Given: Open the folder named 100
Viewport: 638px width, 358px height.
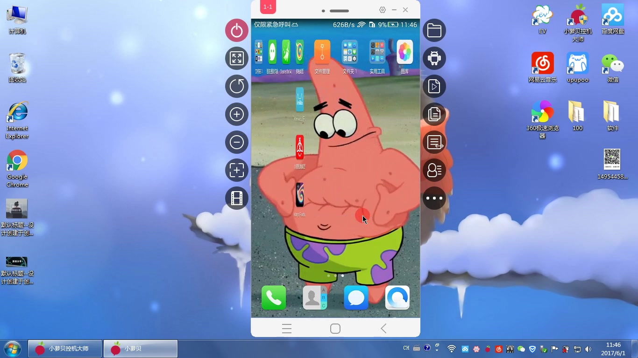Looking at the screenshot, I should click(x=578, y=116).
